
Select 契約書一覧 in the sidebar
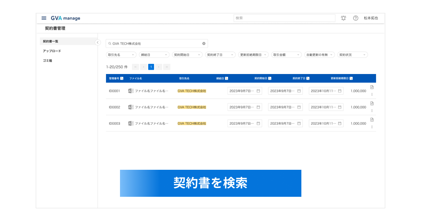tap(68, 41)
